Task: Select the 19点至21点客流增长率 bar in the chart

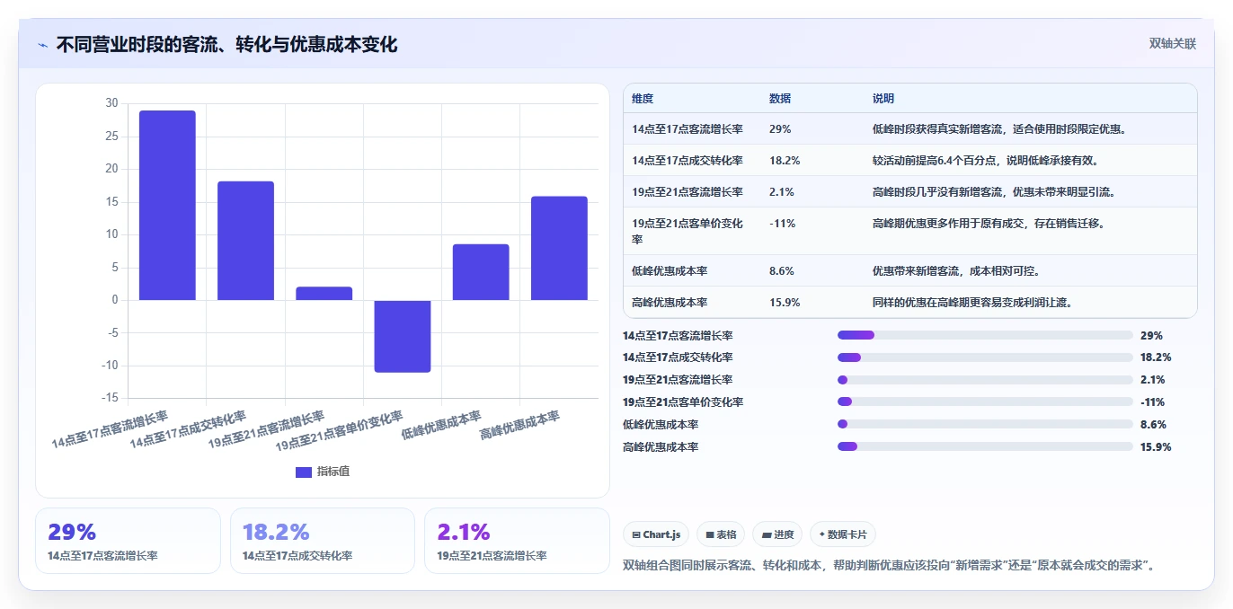Action: point(324,294)
